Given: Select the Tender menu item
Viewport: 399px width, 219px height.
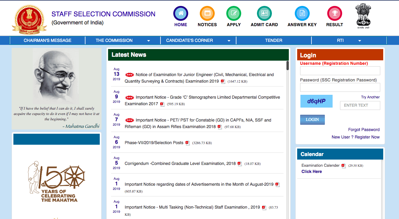Looking at the screenshot, I should (274, 40).
